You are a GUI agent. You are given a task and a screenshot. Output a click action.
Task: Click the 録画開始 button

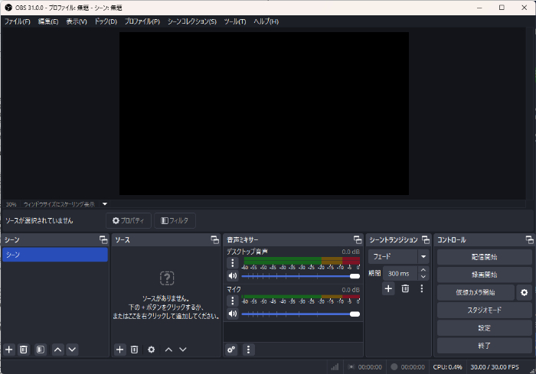[484, 275]
